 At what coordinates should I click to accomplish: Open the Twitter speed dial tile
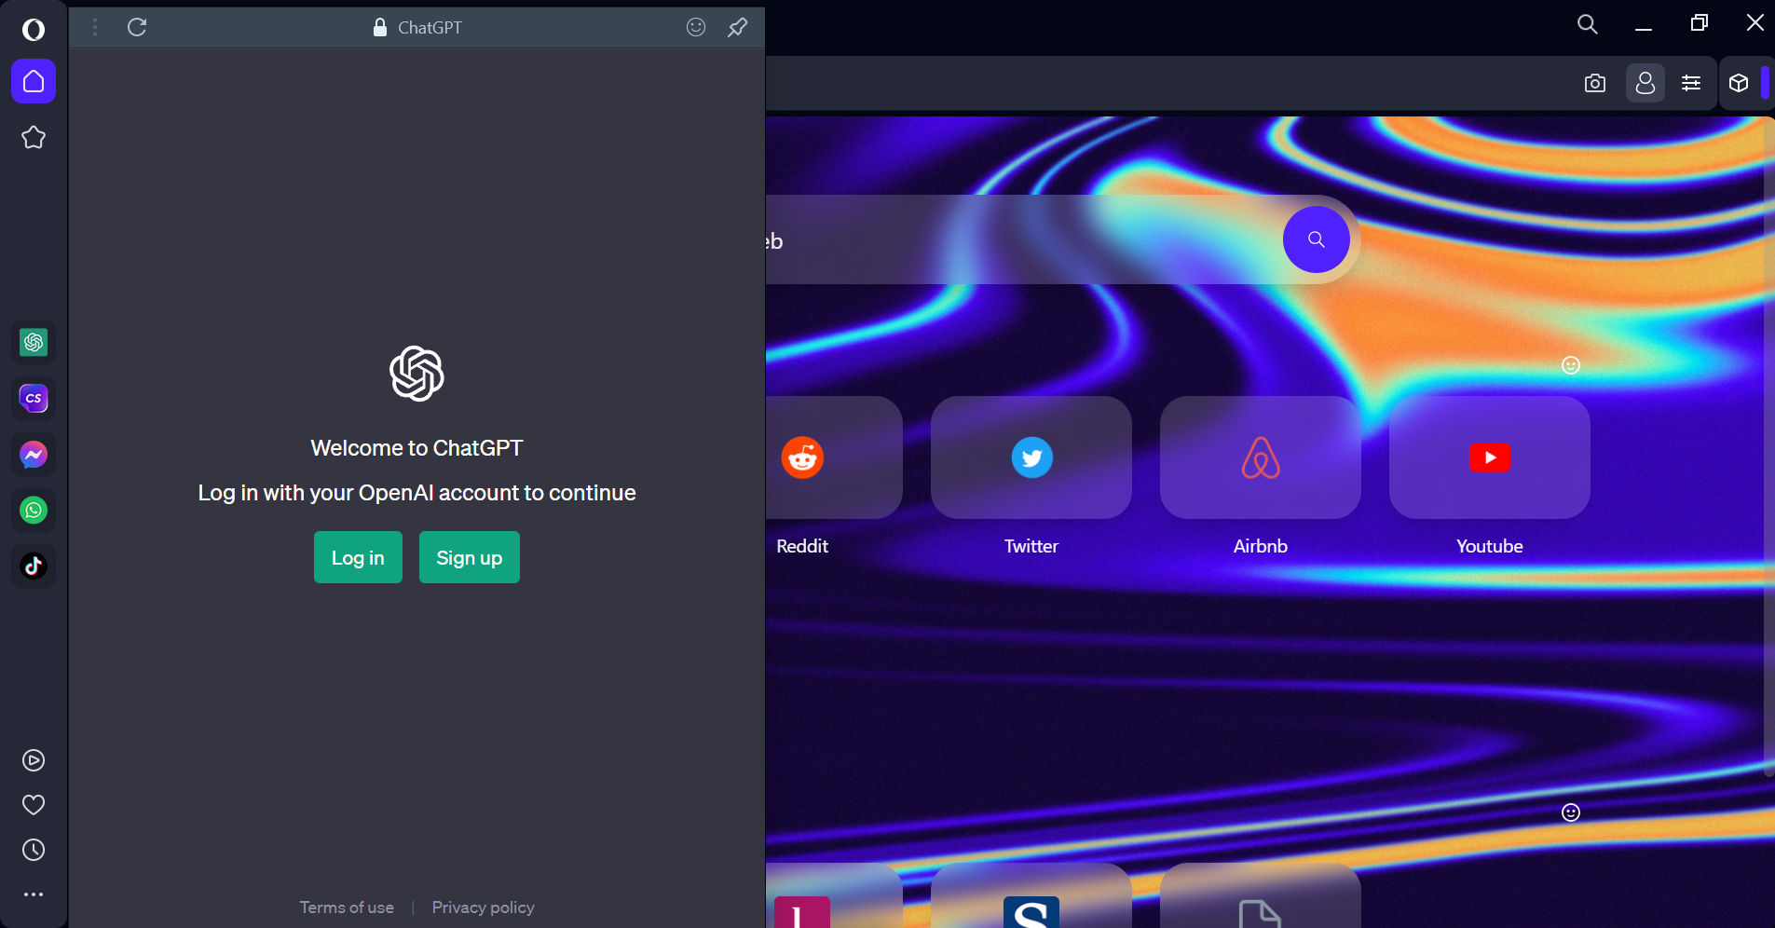1031,457
